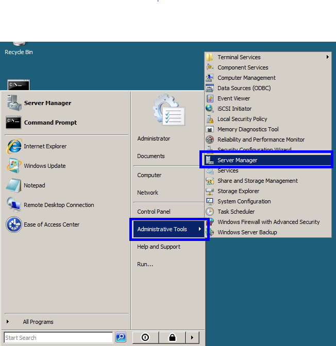Expand Administrative Tools submenu arrow
336x346 pixels.
click(200, 229)
